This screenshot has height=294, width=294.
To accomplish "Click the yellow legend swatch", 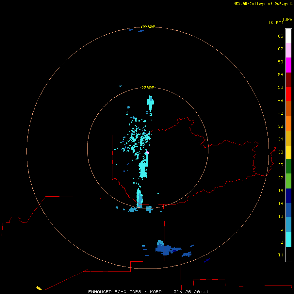I will pos(288,152).
